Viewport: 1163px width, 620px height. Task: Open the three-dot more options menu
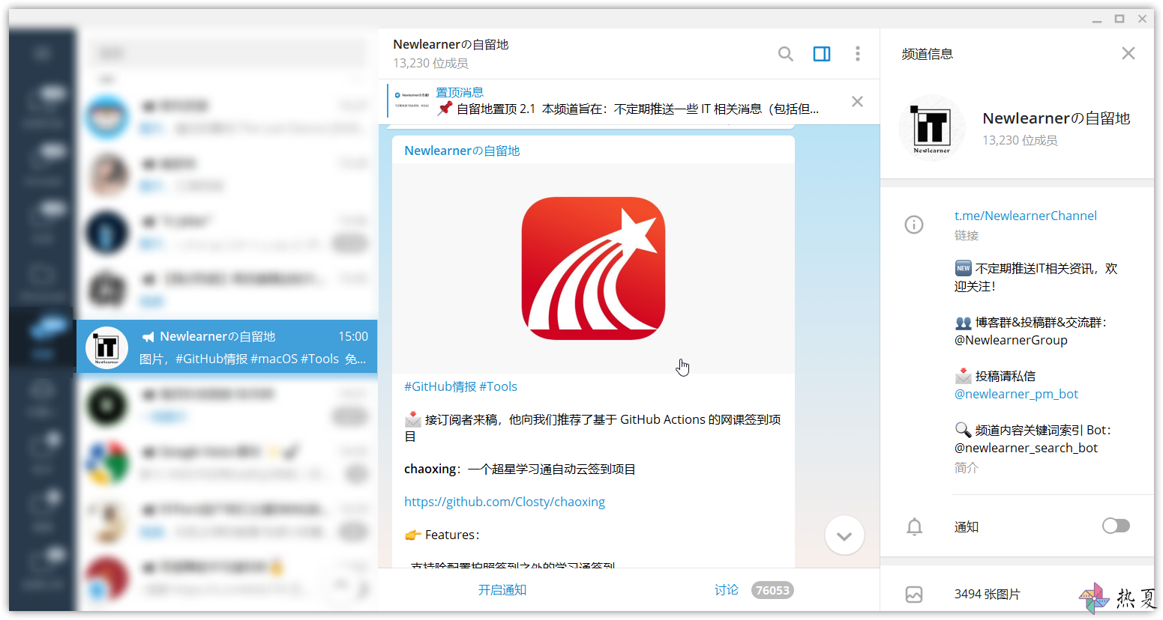coord(858,54)
